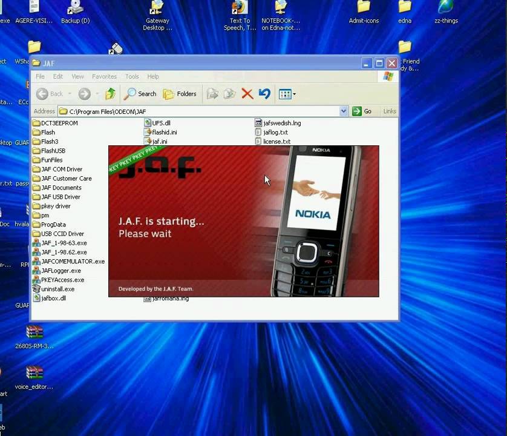Viewport: 507px width, 436px height.
Task: Select Admit-icons desktop folder
Action: click(364, 12)
